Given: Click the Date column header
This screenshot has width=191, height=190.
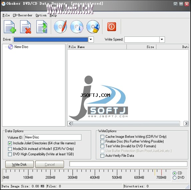Looking at the screenshot, I should [x=172, y=47].
